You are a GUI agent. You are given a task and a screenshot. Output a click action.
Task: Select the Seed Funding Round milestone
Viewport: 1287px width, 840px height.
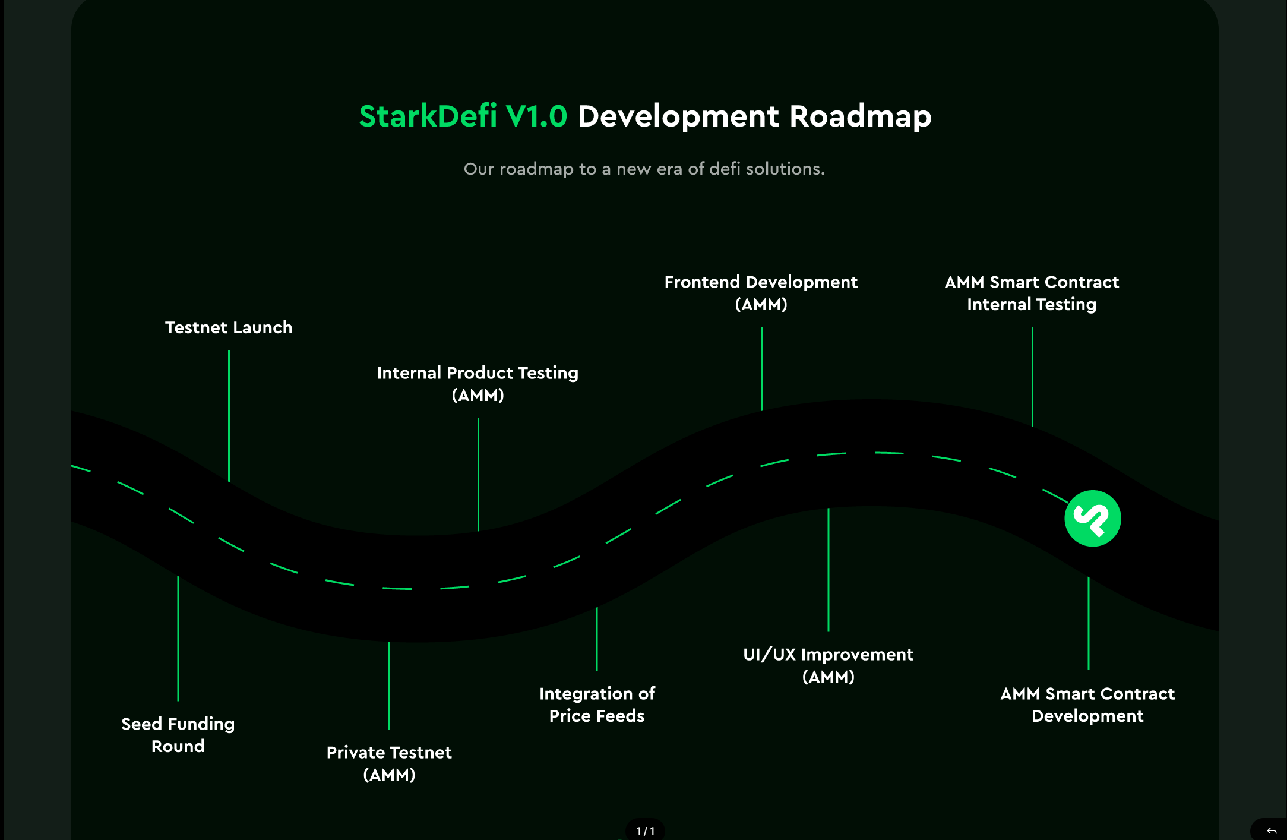[178, 735]
